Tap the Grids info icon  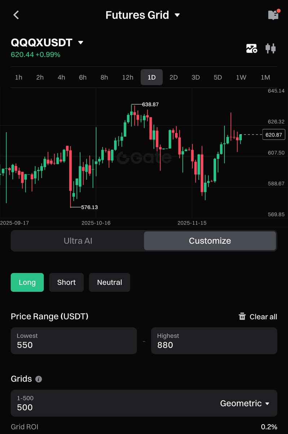pyautogui.click(x=39, y=379)
